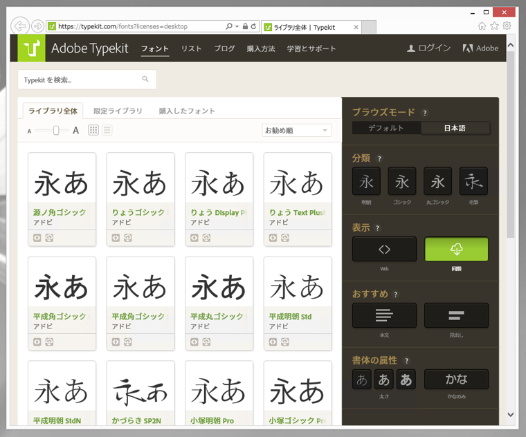Select デフォルト browse mode
This screenshot has width=526, height=437.
(386, 128)
